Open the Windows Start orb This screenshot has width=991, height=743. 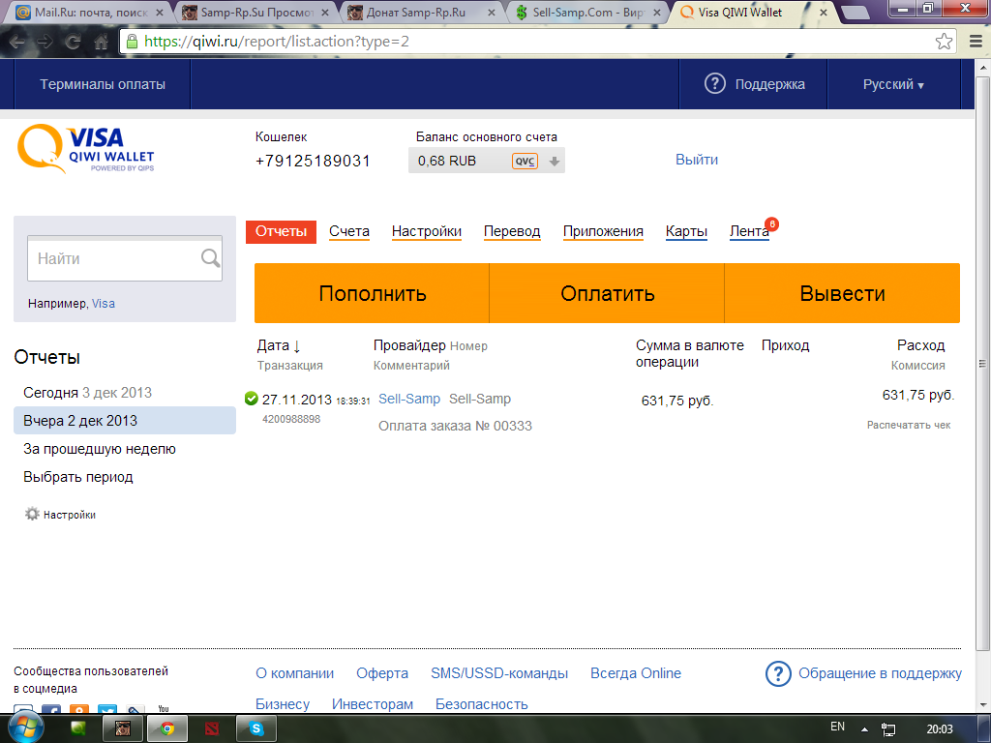[24, 727]
